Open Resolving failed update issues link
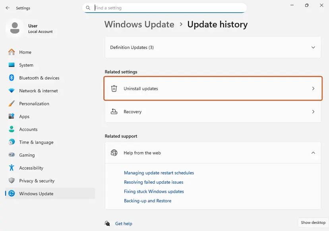329x231 pixels. pyautogui.click(x=153, y=182)
